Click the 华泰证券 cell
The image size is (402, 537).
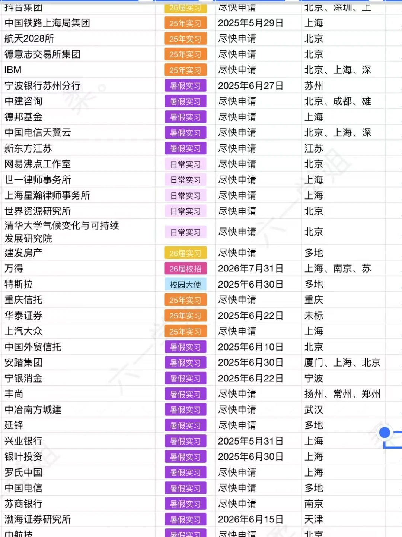[78, 315]
